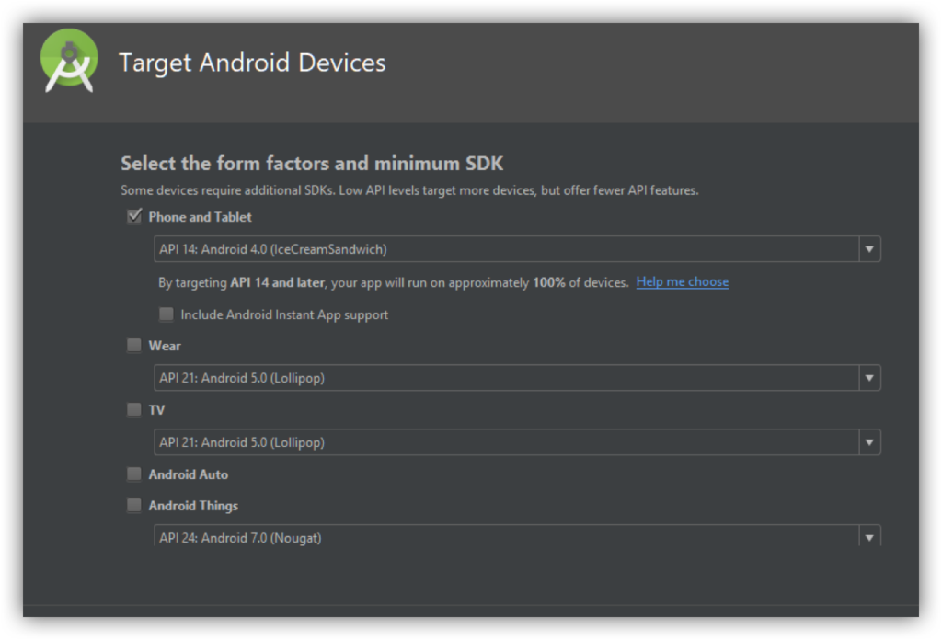Image resolution: width=942 pixels, height=640 pixels.
Task: Expand the Wear minimum SDK dropdown arrow
Action: 869,378
